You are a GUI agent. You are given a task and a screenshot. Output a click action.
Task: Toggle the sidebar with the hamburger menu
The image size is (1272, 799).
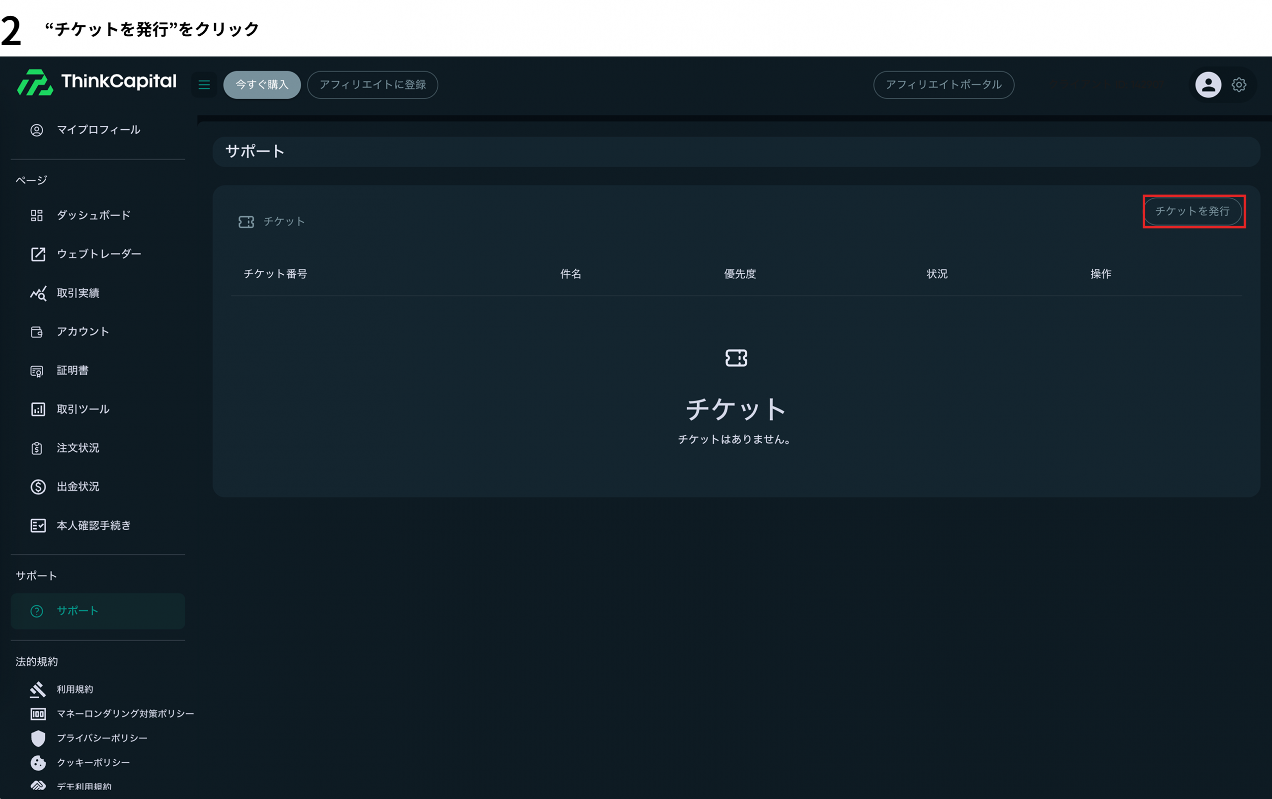coord(204,84)
